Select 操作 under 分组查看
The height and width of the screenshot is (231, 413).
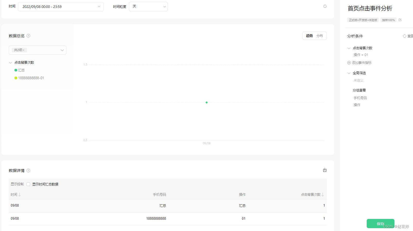(357, 105)
